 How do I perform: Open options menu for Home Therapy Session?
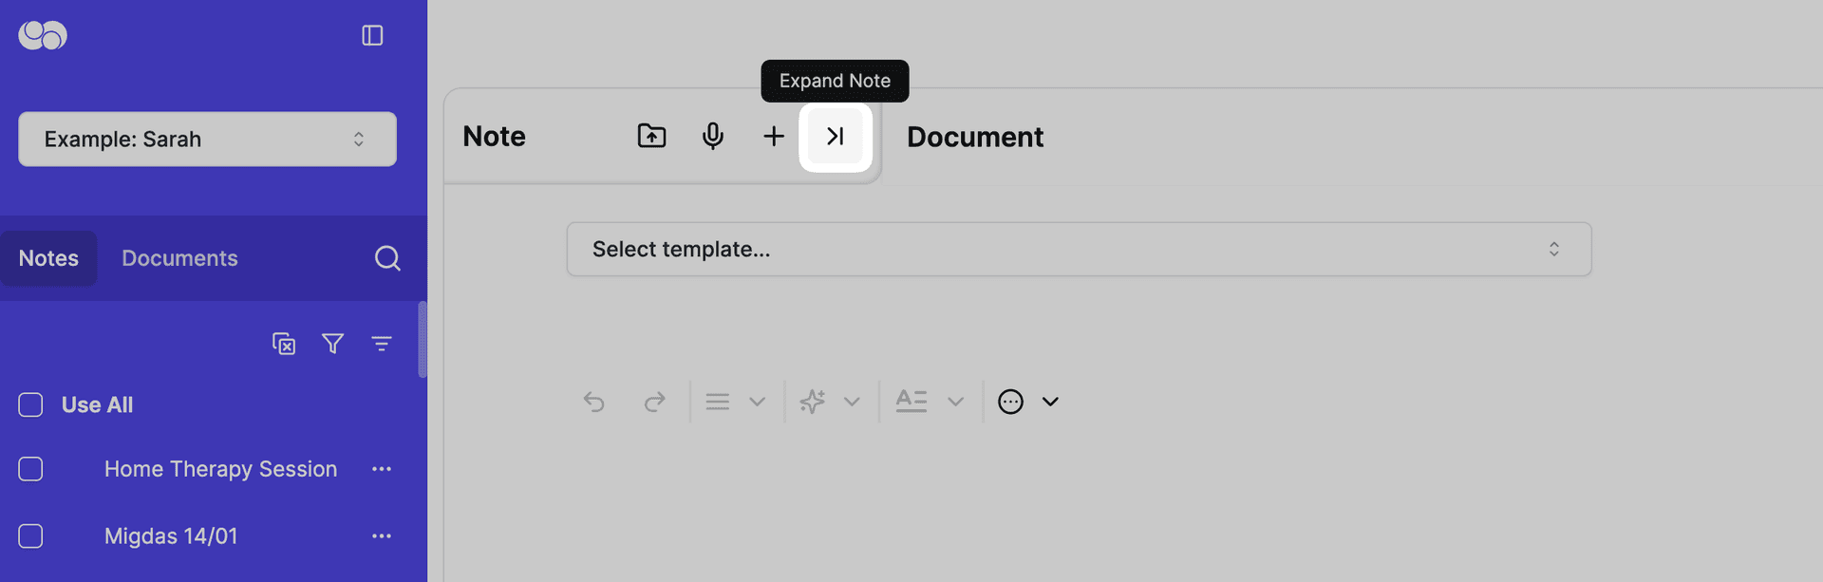pos(382,469)
